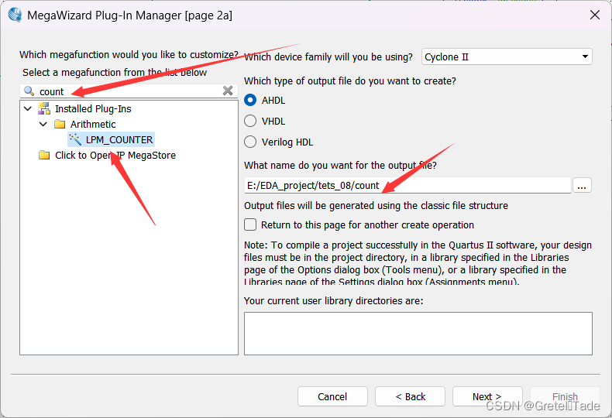This screenshot has width=612, height=418.
Task: Clear the megafunction search with the X icon
Action: 228,91
